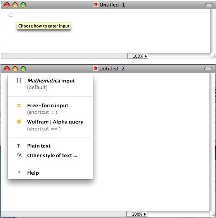Image resolution: width=216 pixels, height=218 pixels.
Task: Click the green zoom button of Untitled-2
Action: tap(23, 69)
